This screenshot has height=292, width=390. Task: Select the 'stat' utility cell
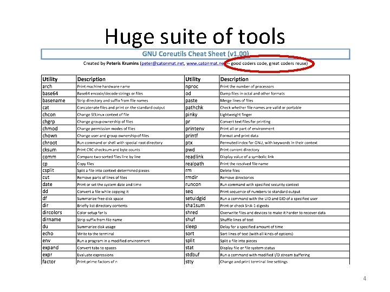[201, 248]
